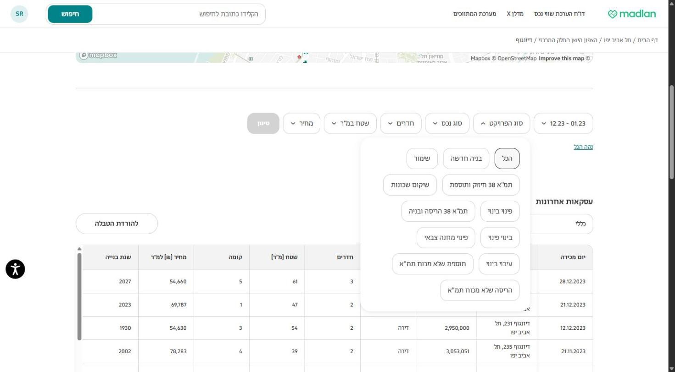The image size is (675, 372).
Task: Go to 'תל אביב יפו' breadcrumb
Action: [616, 40]
